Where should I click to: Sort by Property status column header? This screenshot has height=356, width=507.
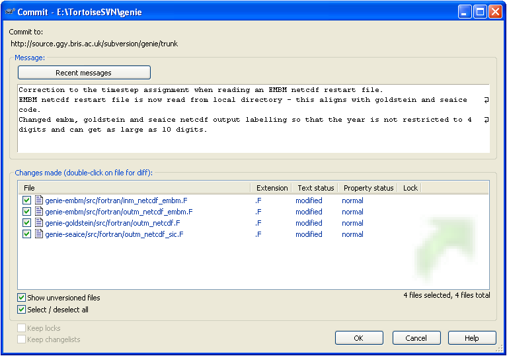coord(368,188)
